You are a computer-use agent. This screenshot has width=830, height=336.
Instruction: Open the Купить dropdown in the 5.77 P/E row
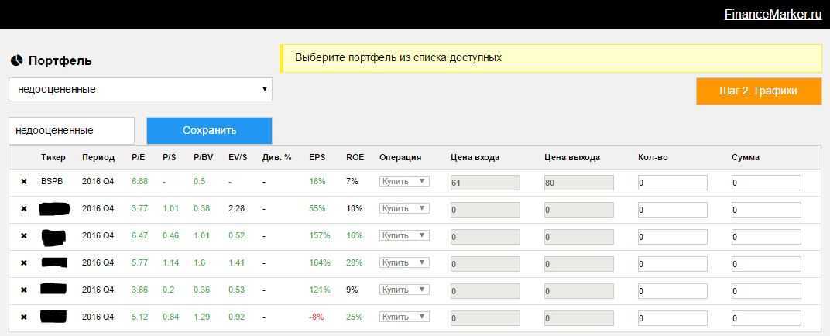click(x=404, y=262)
